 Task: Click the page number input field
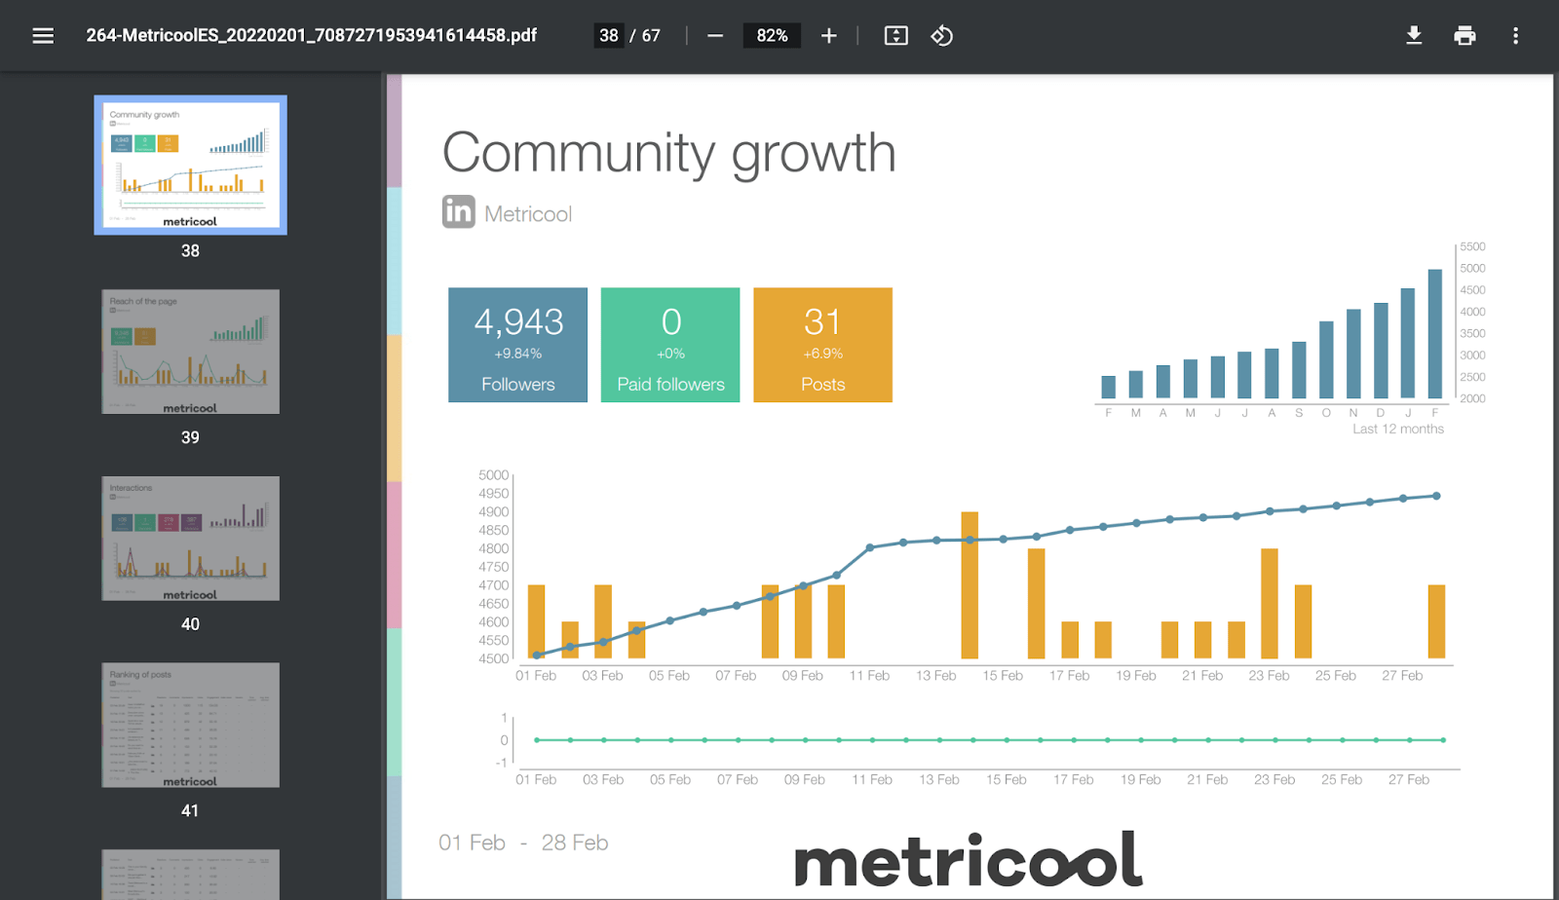click(608, 35)
